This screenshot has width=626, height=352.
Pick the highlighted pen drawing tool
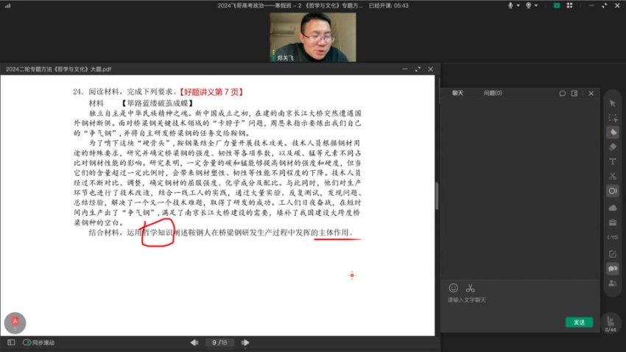click(x=613, y=133)
